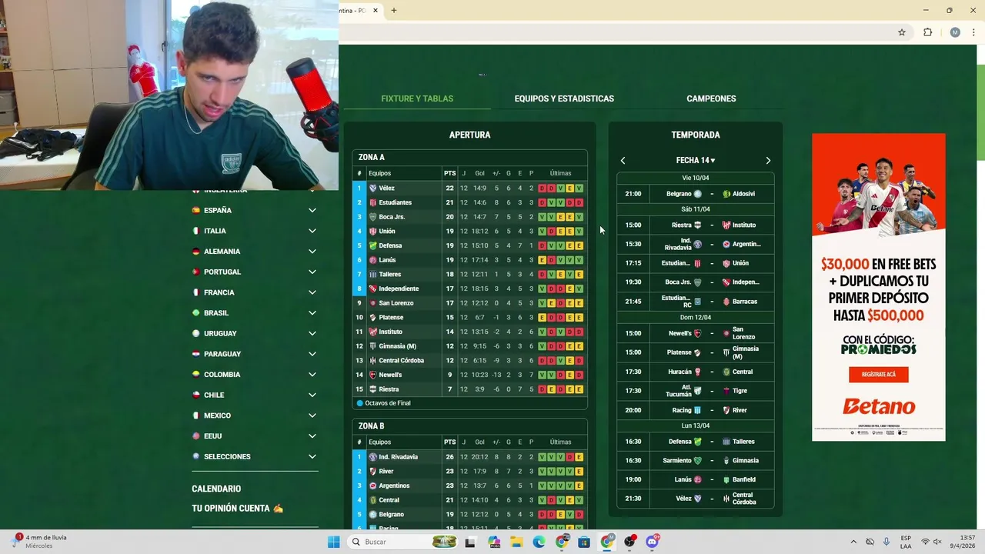
Task: Select Riestra row in Zona A
Action: pos(469,389)
